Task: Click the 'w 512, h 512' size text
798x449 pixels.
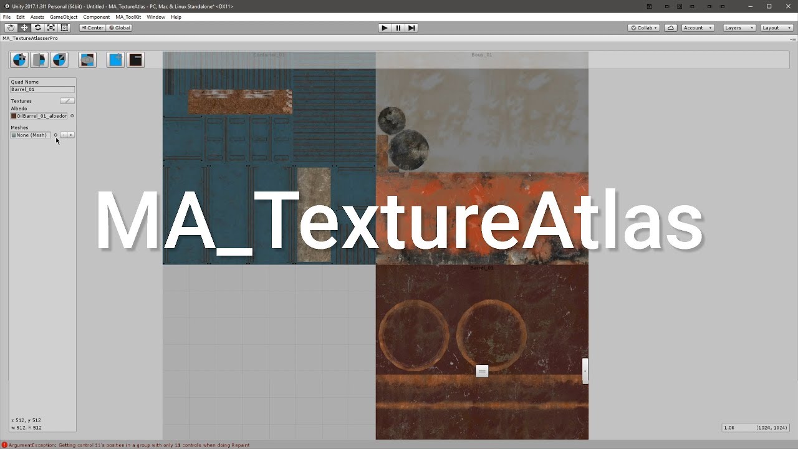Action: pyautogui.click(x=27, y=428)
